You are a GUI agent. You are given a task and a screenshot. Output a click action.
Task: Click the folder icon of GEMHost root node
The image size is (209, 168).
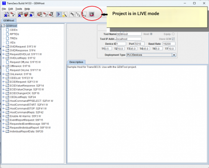click(x=3, y=26)
